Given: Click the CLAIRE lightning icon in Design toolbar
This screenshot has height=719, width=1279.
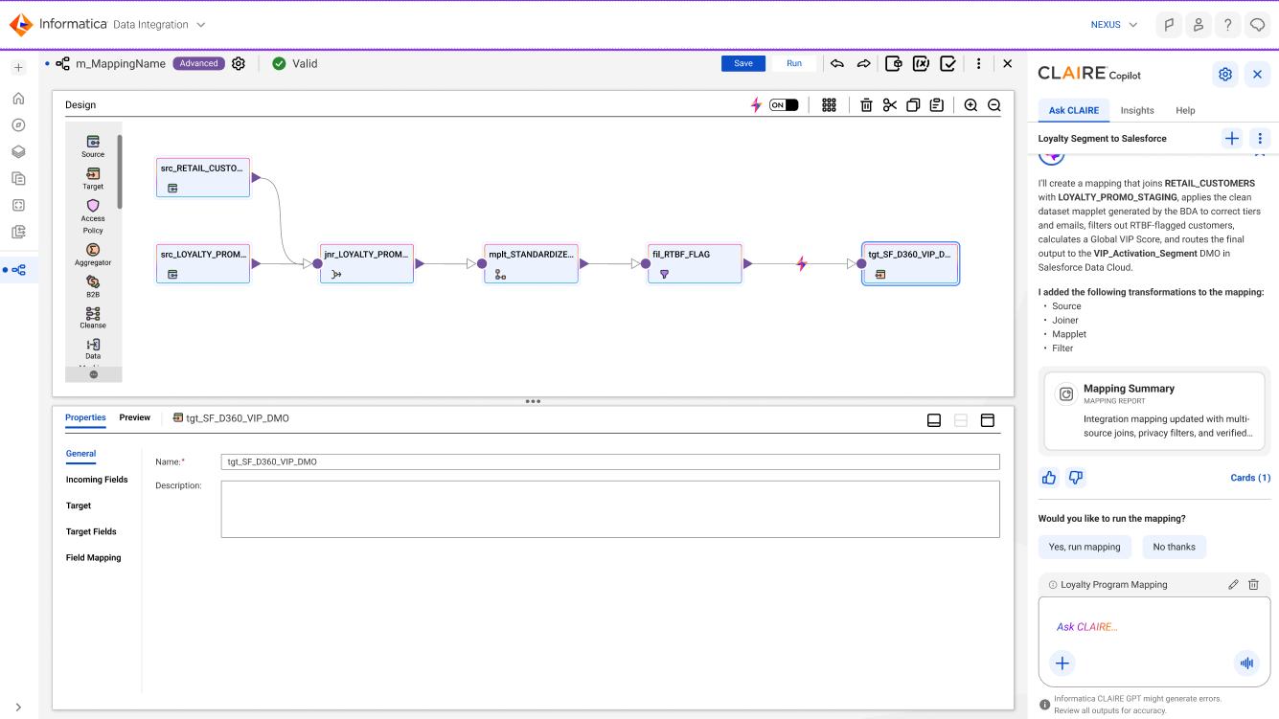Looking at the screenshot, I should [756, 105].
